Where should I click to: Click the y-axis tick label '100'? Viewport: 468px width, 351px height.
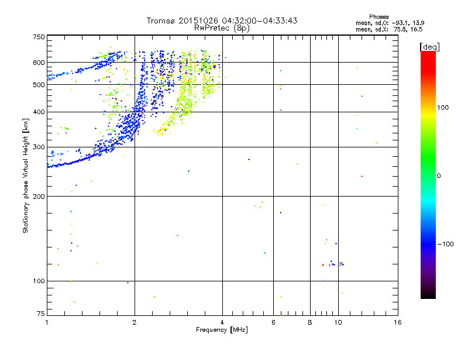point(39,281)
